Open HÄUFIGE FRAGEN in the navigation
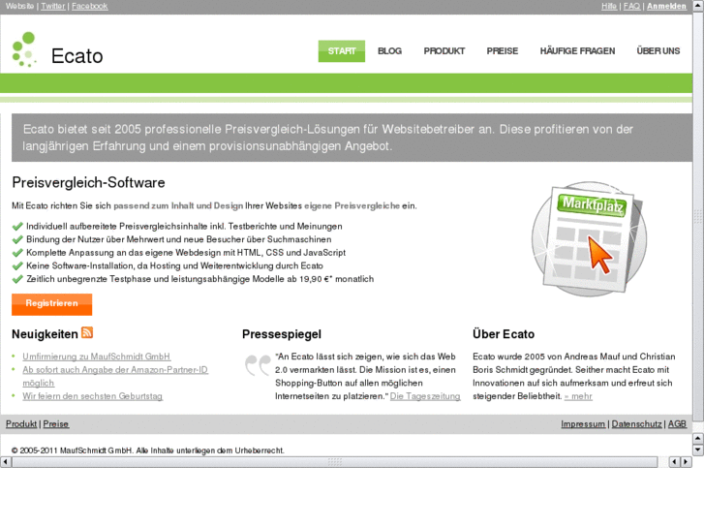The width and height of the screenshot is (704, 528). coord(577,50)
